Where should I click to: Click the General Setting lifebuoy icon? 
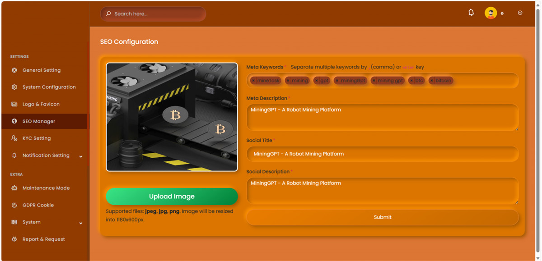click(14, 70)
